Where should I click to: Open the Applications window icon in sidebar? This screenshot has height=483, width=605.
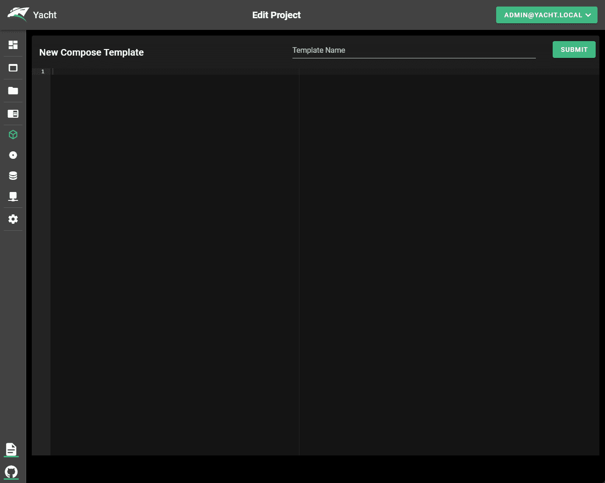pos(13,68)
